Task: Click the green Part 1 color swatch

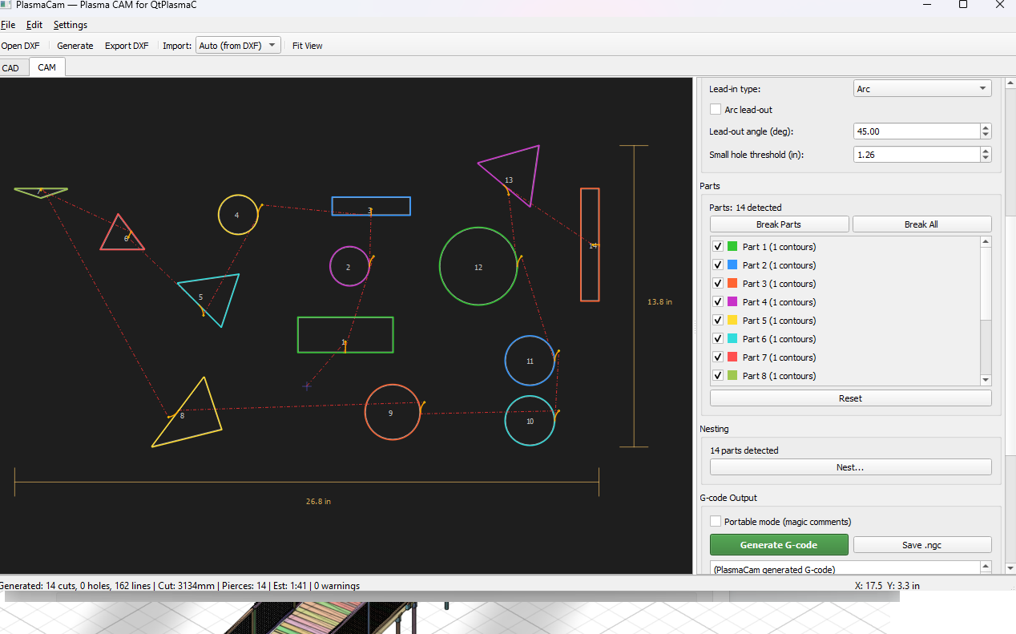Action: [732, 247]
